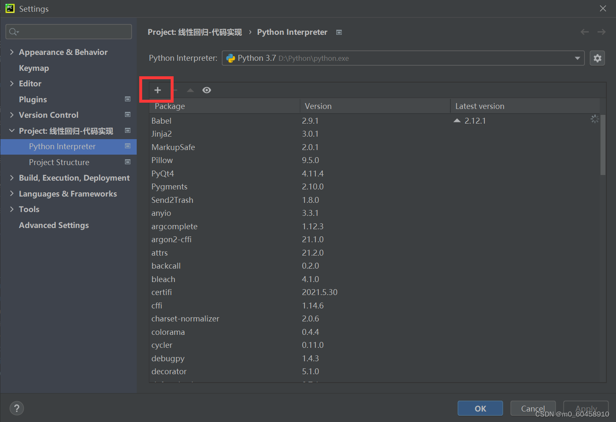
Task: Select the bleach package row
Action: (x=374, y=279)
